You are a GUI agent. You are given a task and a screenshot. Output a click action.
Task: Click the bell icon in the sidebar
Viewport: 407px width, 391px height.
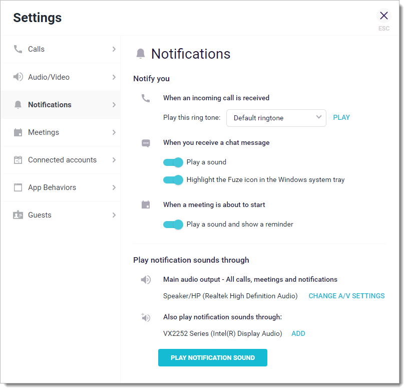[x=18, y=105]
